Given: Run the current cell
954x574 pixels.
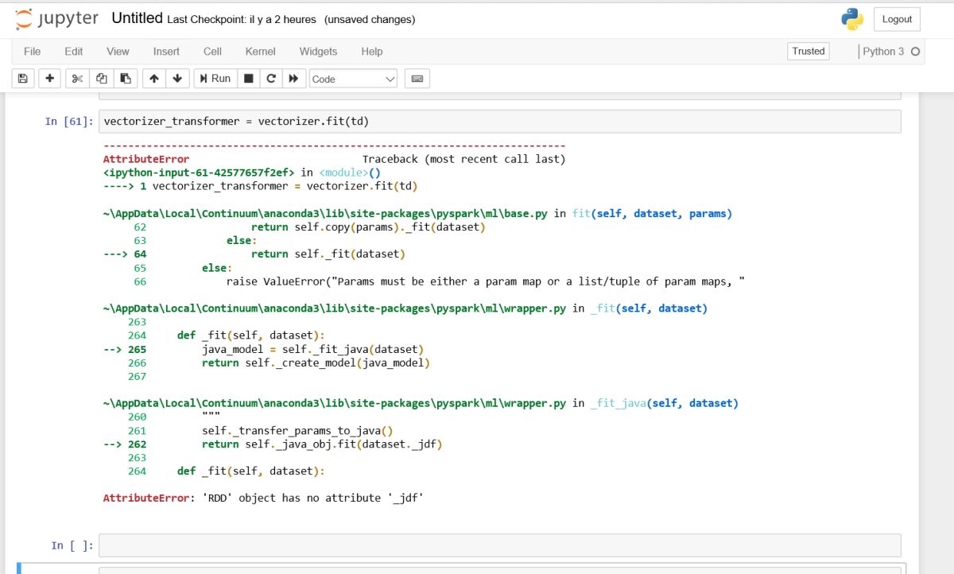Looking at the screenshot, I should [x=215, y=79].
